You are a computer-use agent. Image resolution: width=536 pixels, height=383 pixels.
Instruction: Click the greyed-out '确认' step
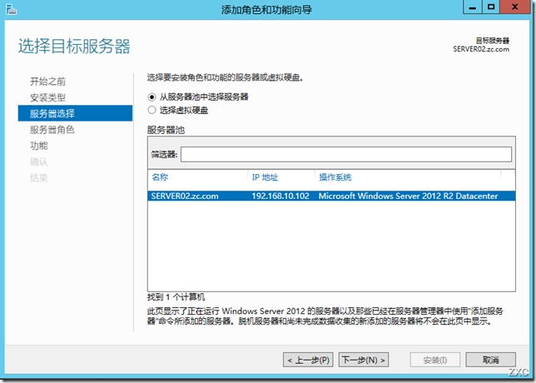39,162
